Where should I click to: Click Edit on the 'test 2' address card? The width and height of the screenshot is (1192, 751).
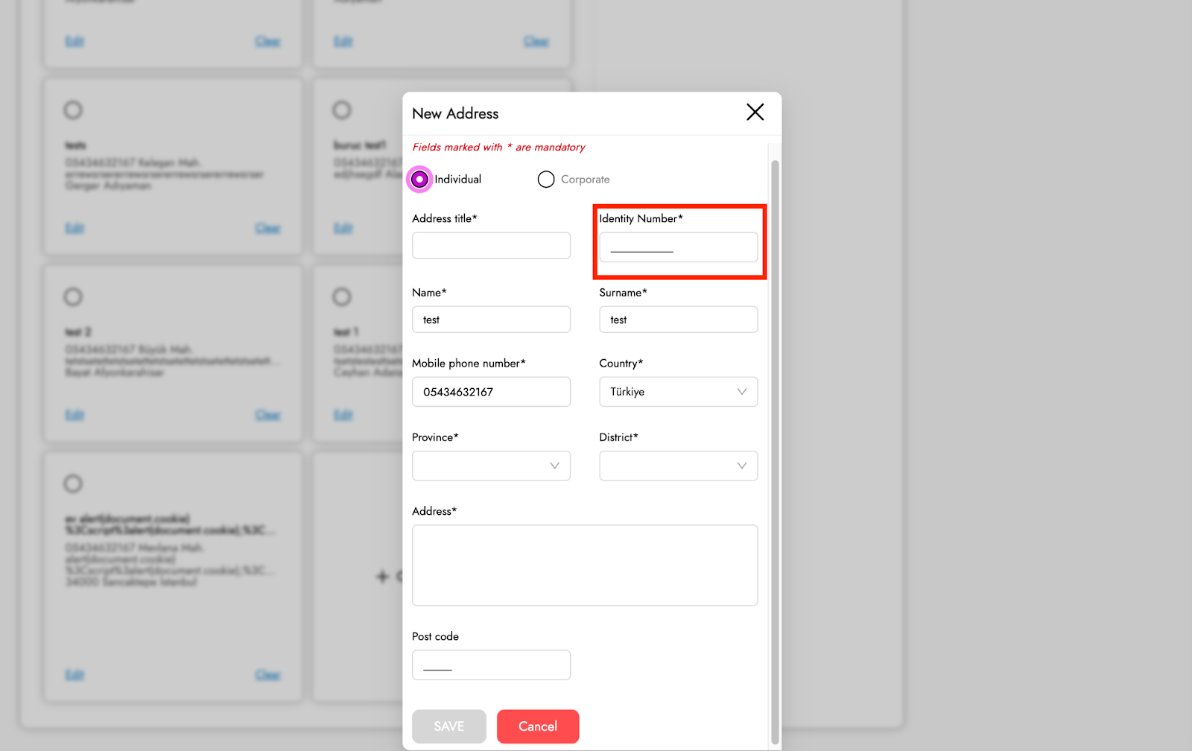74,415
